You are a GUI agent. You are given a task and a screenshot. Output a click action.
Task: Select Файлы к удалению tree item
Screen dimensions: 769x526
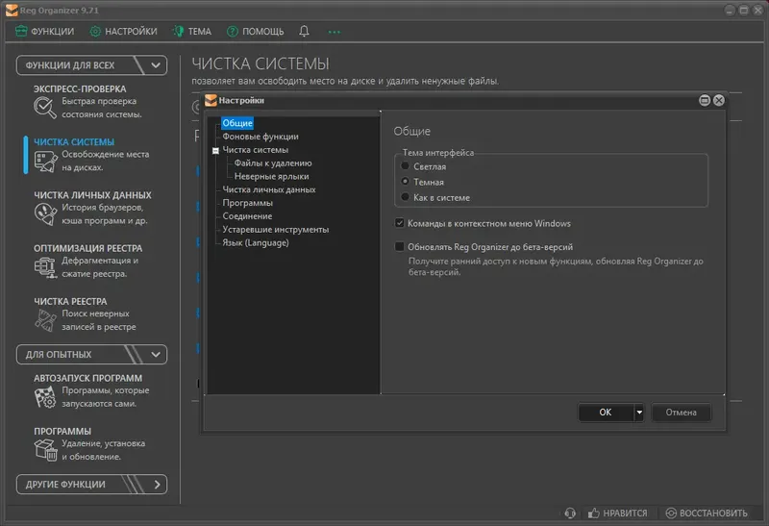point(273,163)
